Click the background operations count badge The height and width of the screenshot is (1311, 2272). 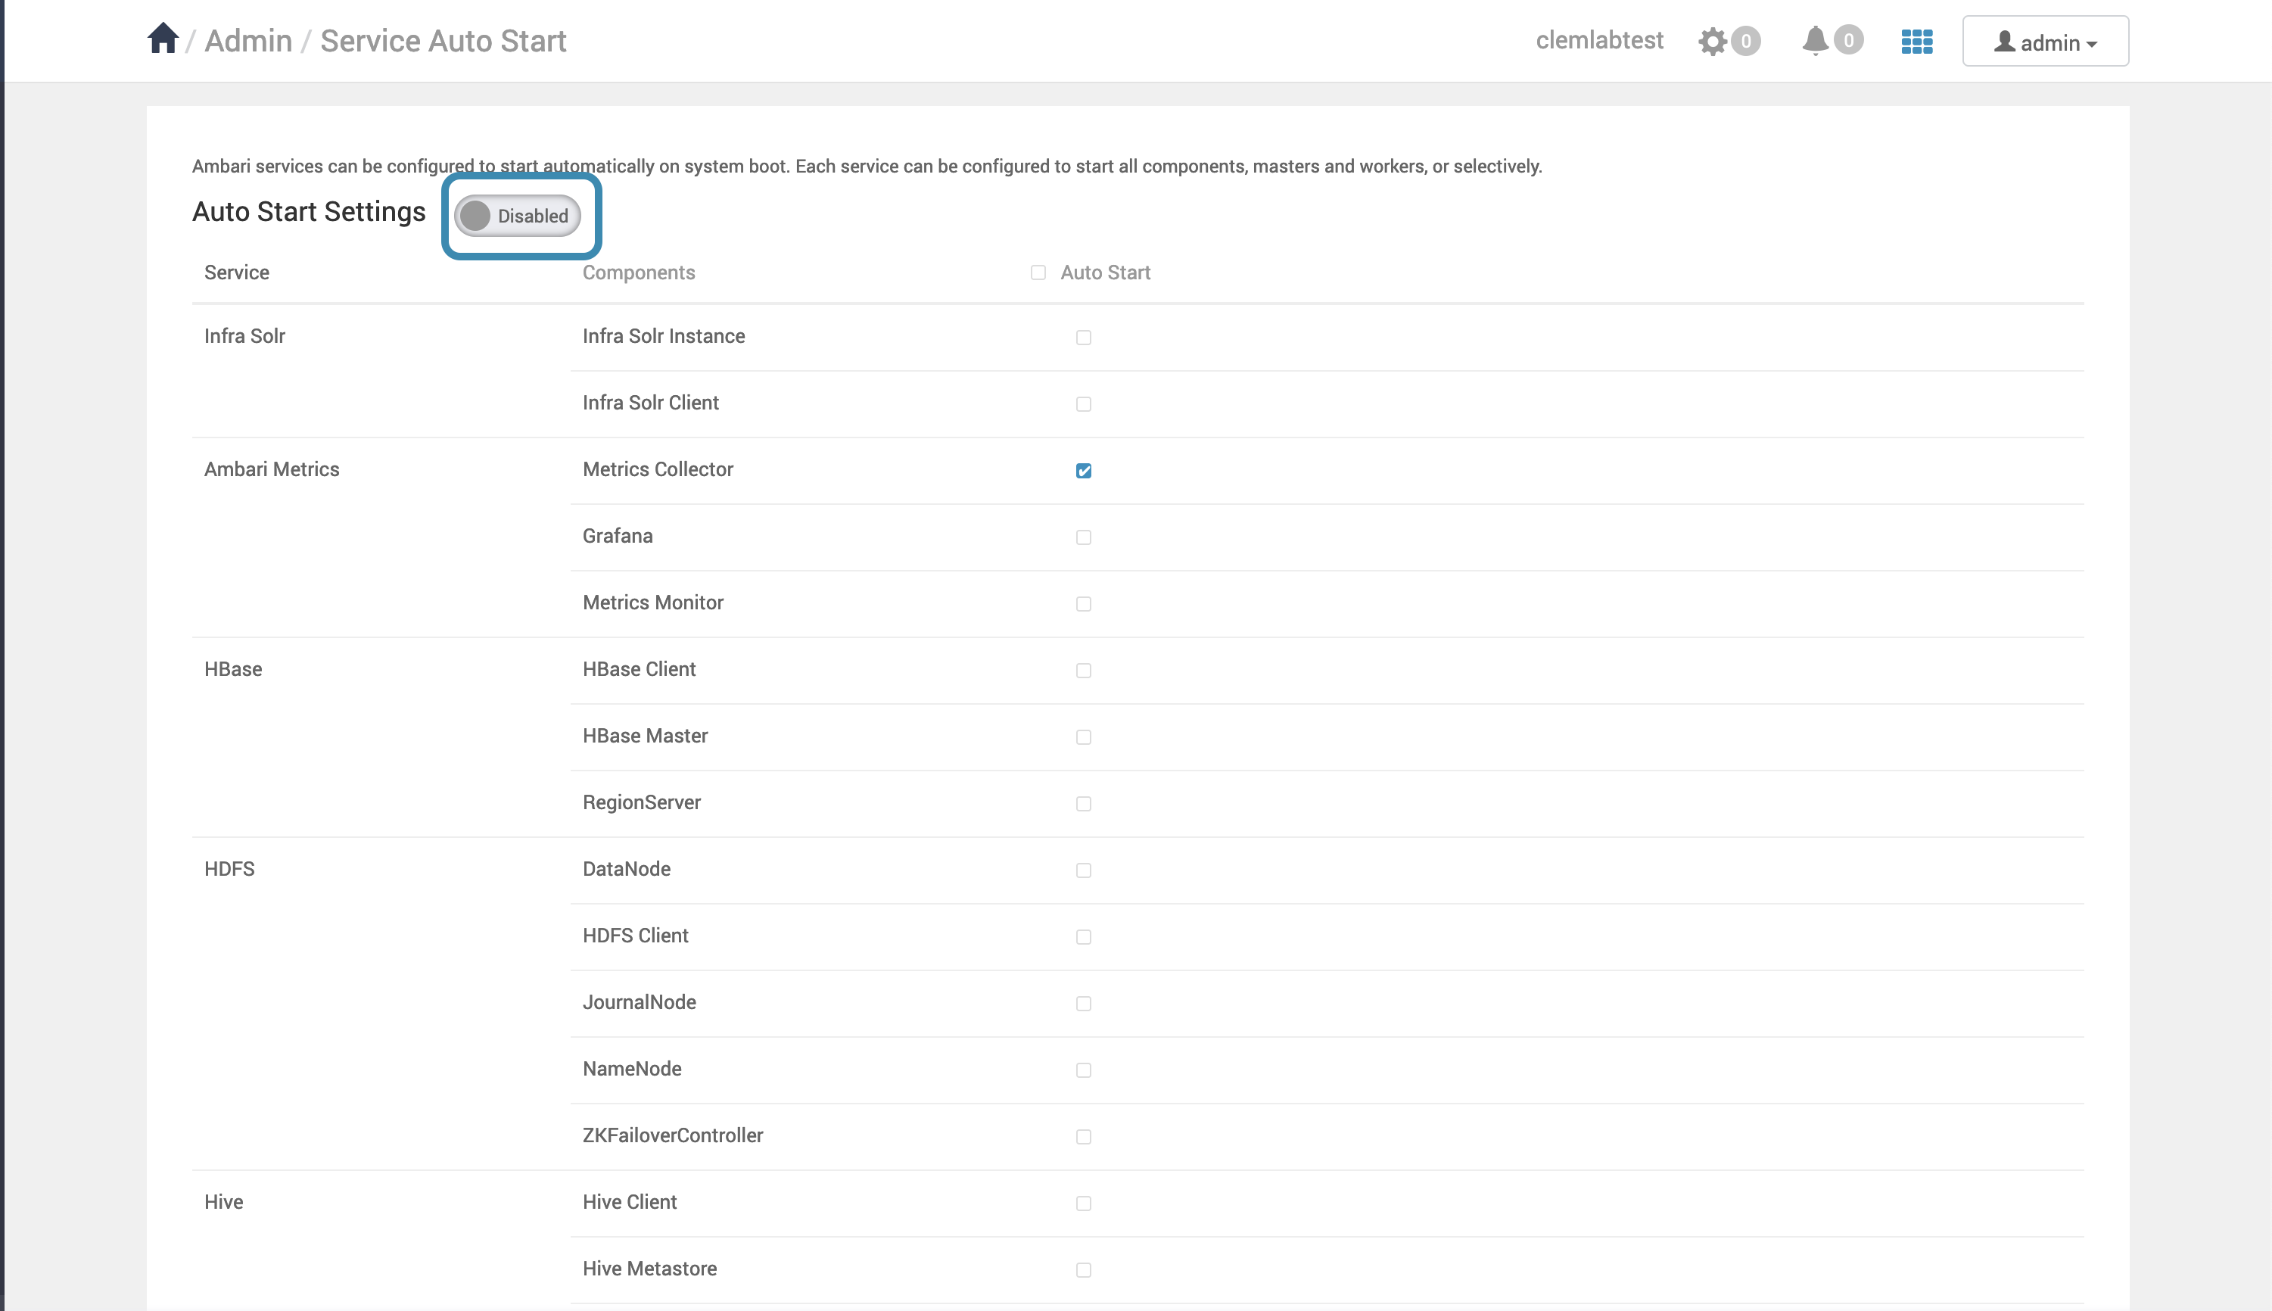(1746, 41)
